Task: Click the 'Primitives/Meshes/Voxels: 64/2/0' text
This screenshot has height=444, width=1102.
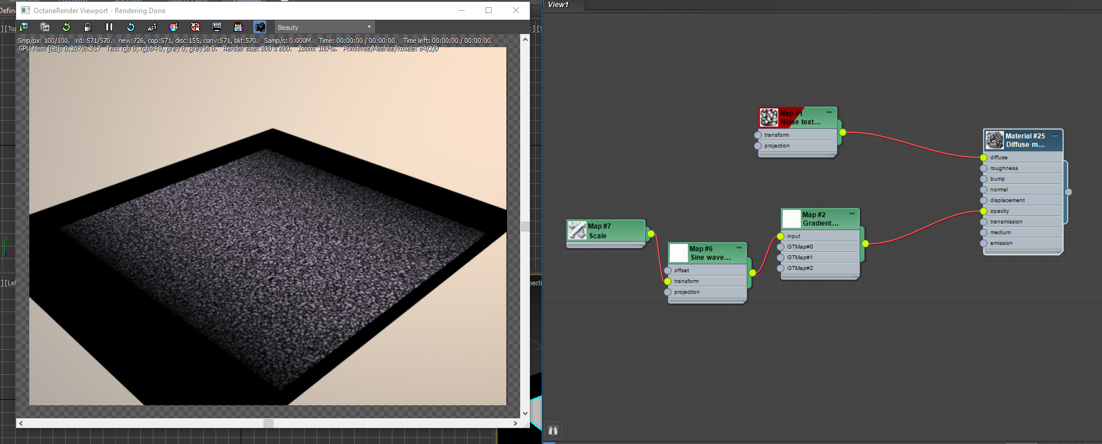Action: (391, 48)
